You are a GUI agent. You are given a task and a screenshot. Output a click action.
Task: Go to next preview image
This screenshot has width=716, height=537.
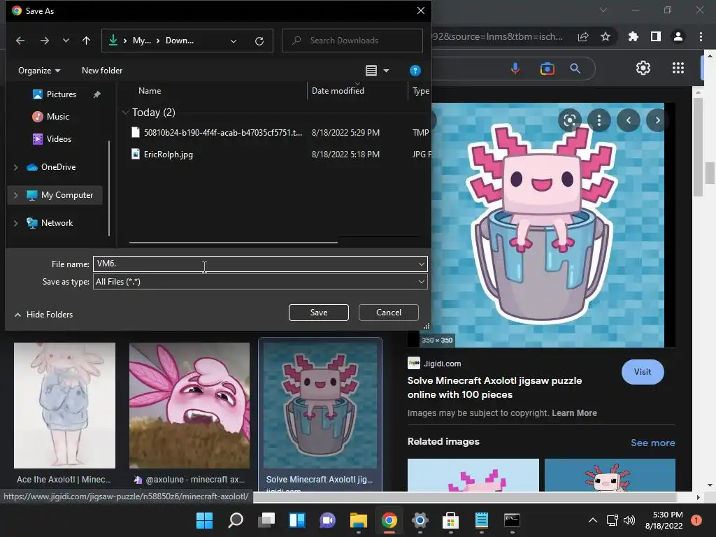tap(657, 120)
